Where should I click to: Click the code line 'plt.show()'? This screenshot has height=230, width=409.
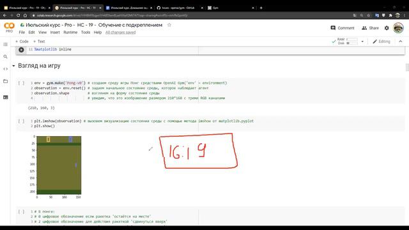coord(45,126)
